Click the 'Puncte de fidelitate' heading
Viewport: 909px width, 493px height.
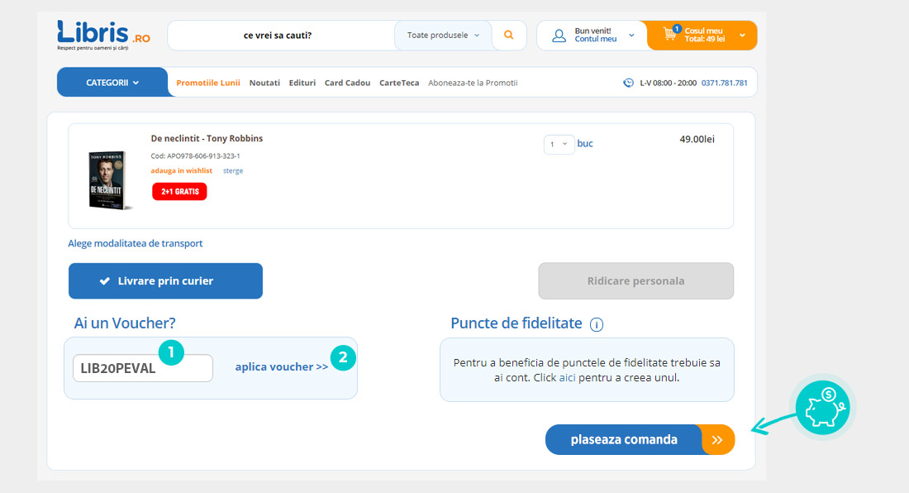point(516,323)
